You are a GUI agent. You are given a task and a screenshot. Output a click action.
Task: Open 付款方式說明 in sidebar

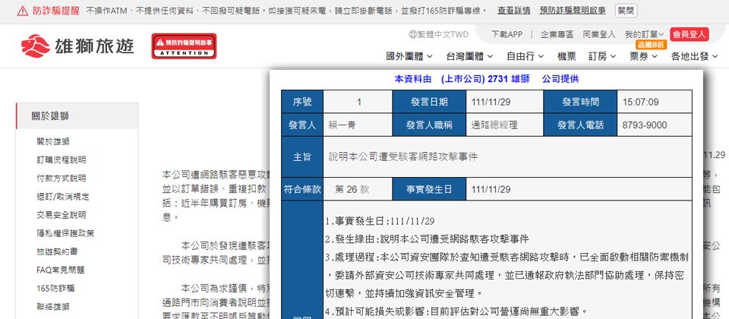pyautogui.click(x=61, y=178)
